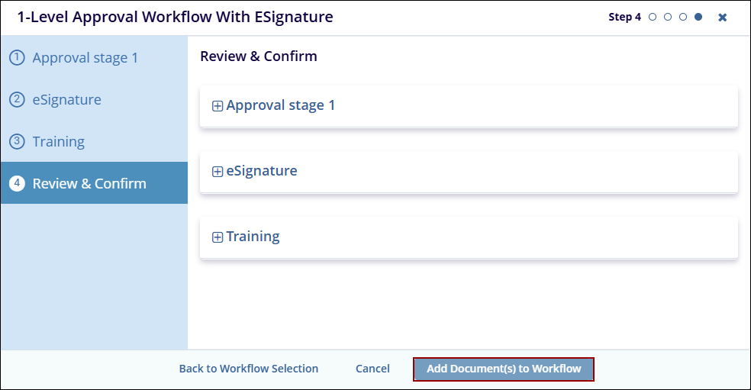This screenshot has height=390, width=751.
Task: Click the step 3 numbered circle icon
Action: tap(17, 142)
